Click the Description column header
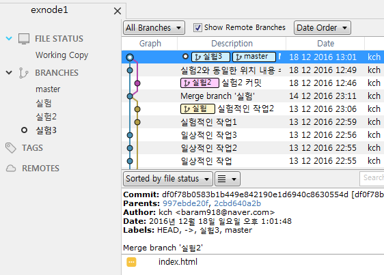Viewport: 384px width, 275px height. 232,44
